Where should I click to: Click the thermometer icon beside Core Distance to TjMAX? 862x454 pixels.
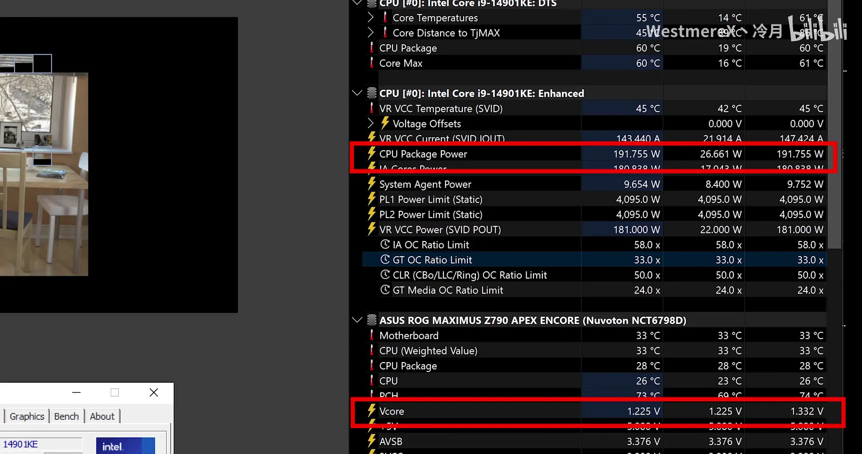[385, 32]
